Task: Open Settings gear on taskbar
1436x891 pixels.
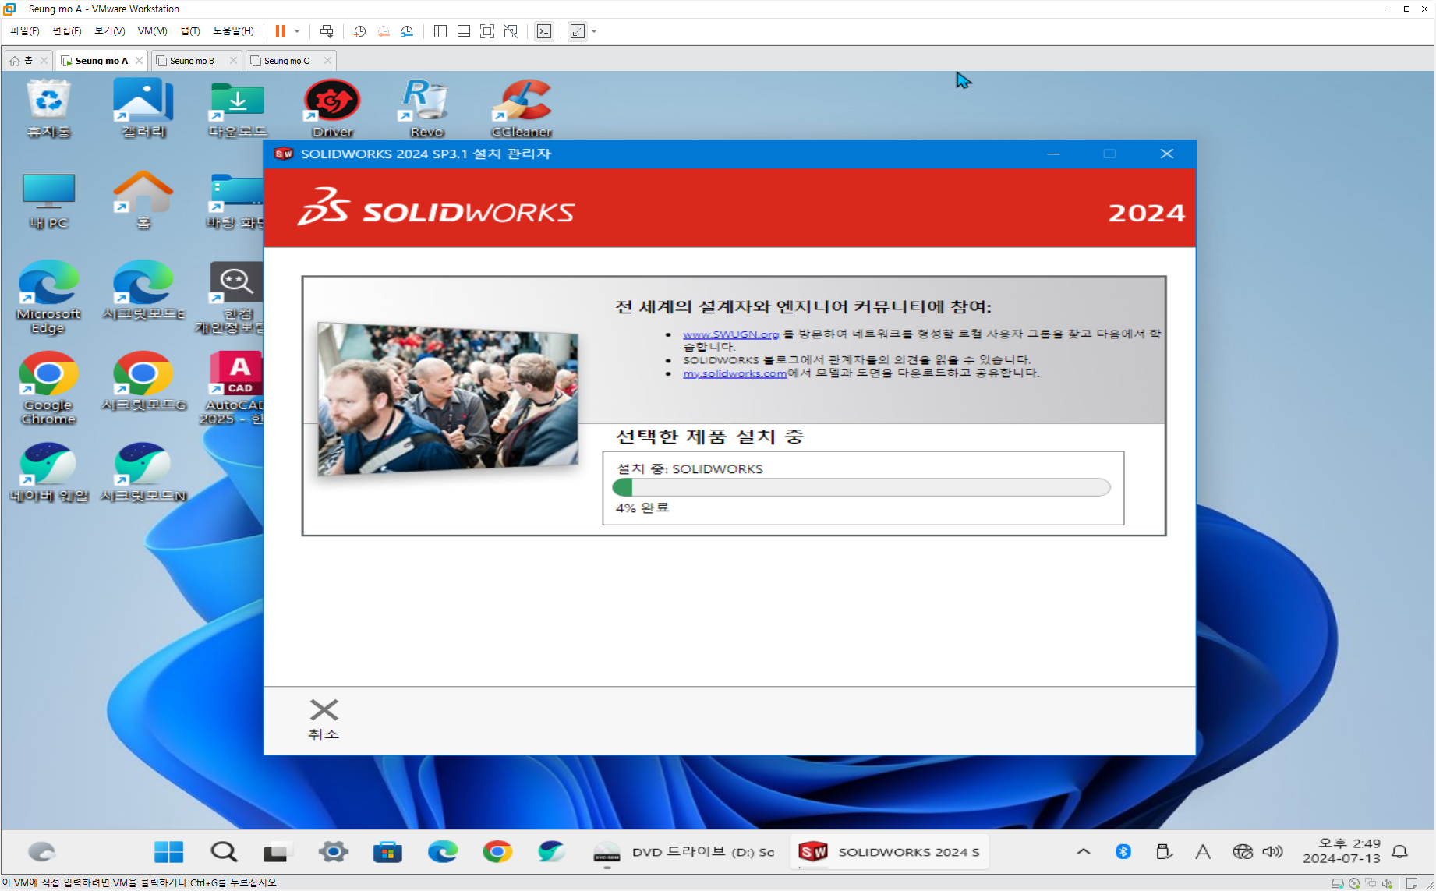Action: [334, 851]
